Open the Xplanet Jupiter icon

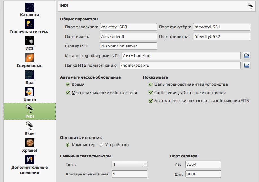point(30,143)
